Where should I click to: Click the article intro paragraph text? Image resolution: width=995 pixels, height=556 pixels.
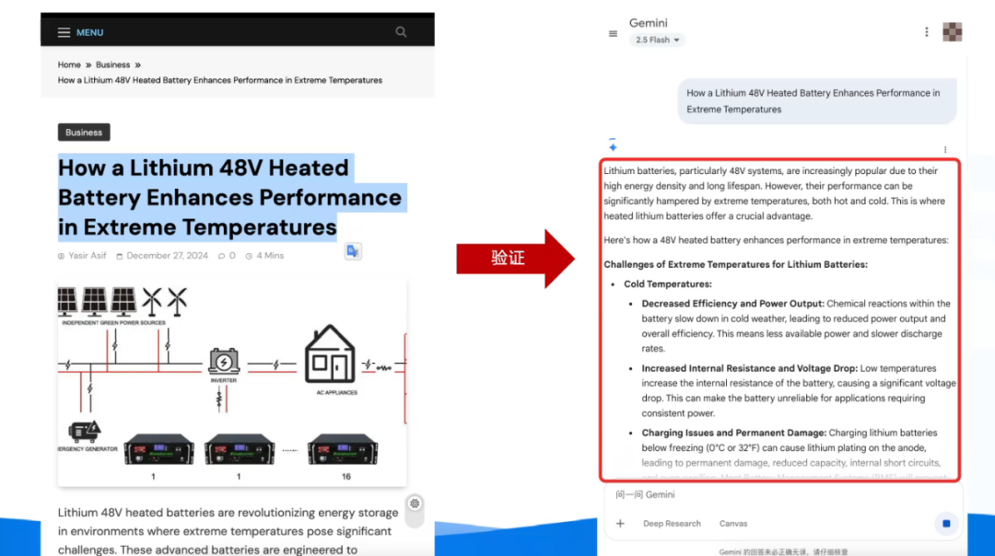[x=228, y=530]
